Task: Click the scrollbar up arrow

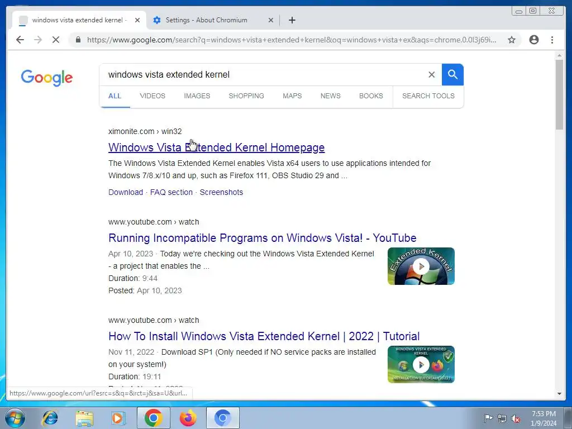Action: [559, 55]
